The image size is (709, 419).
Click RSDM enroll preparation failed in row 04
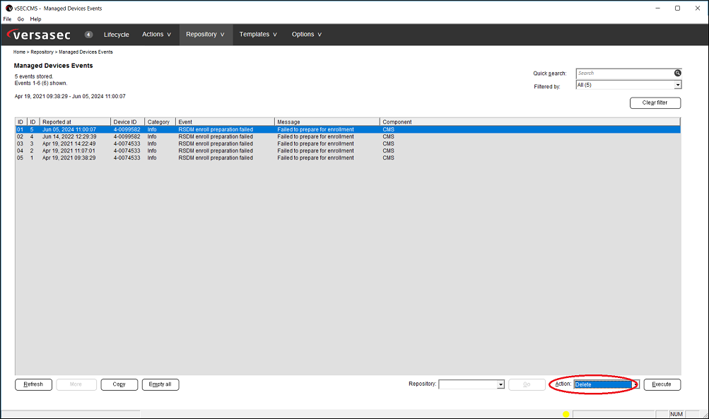coord(215,151)
